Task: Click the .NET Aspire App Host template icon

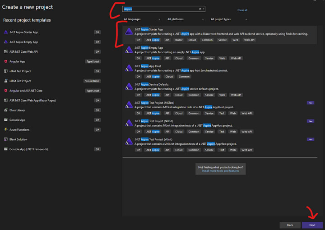Action: click(129, 68)
